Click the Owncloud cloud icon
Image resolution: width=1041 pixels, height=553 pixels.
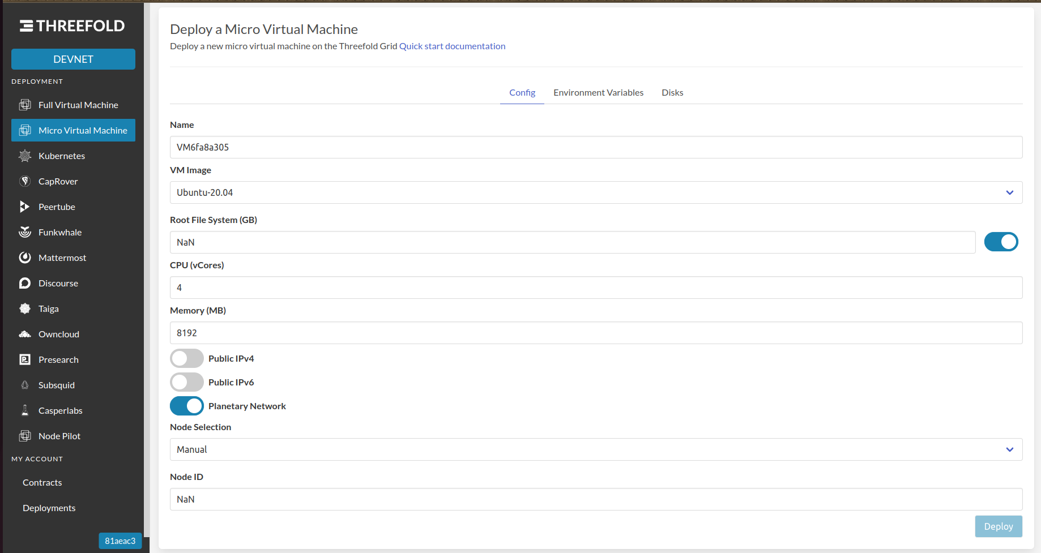[25, 334]
